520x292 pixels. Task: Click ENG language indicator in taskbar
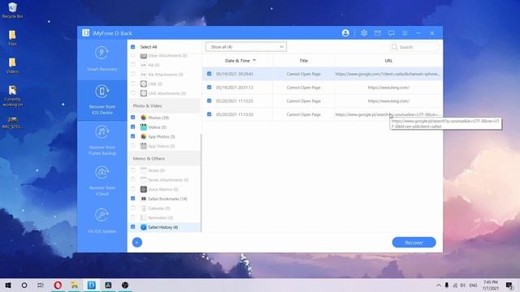473,285
